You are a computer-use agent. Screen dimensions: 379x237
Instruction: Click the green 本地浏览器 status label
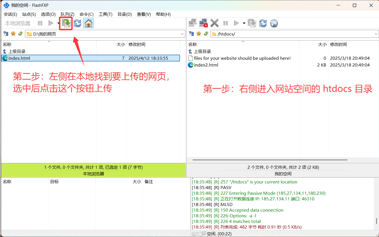(93, 174)
